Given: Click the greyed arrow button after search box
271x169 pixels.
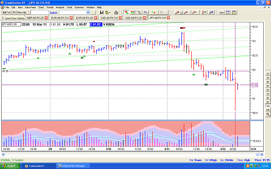Looking at the screenshot, I should click(93, 13).
